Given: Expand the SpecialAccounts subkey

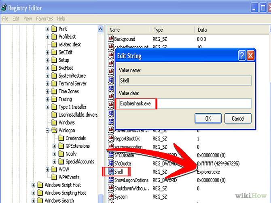Looking at the screenshot, I should (54, 162).
